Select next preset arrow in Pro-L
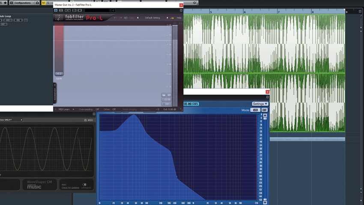The height and width of the screenshot is (205, 364). click(x=167, y=18)
